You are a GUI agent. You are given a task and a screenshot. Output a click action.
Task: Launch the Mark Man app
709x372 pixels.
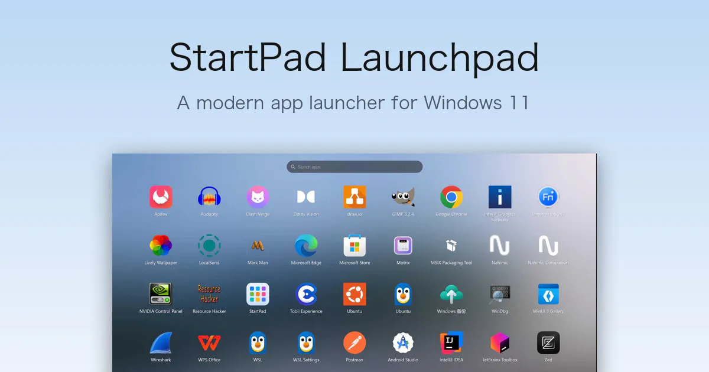point(258,245)
